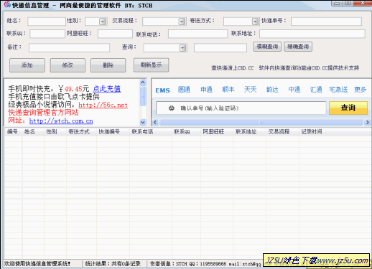The height and width of the screenshot is (269, 372).
Task: Expand the 交易流程 dropdown
Action: 182,22
